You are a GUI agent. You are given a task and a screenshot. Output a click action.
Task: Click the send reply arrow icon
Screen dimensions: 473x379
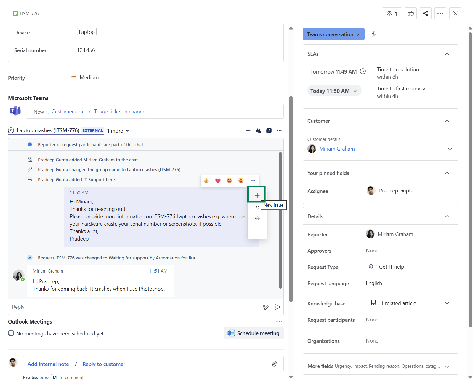tap(277, 307)
